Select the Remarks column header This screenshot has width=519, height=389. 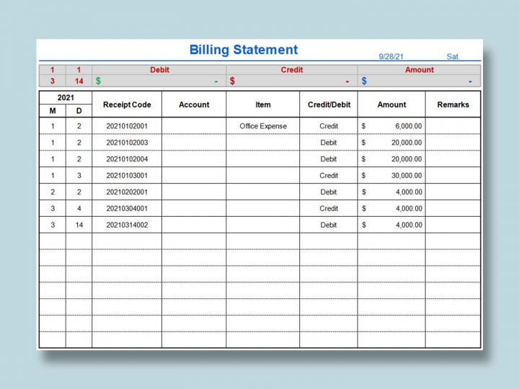pyautogui.click(x=453, y=104)
